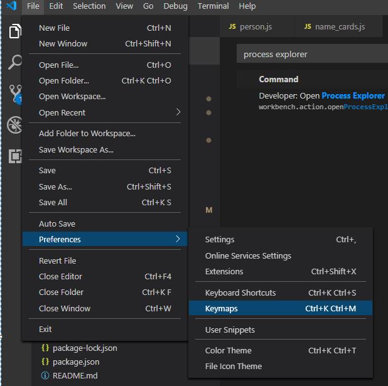388x386 pixels.
Task: Click the VS Code logo icon
Action: [11, 6]
